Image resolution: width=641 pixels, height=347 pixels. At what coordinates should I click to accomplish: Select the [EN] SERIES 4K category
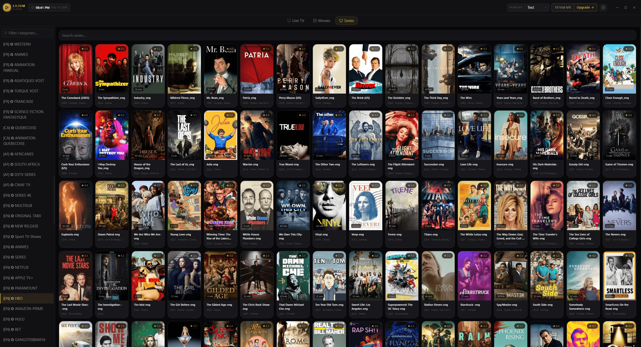tap(27, 195)
